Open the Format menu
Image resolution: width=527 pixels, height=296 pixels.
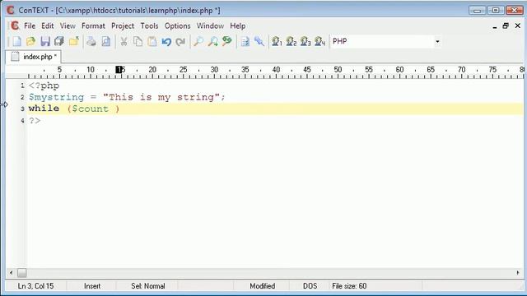tap(93, 25)
